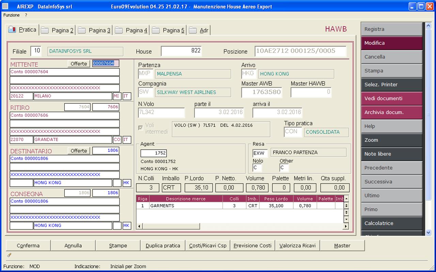Image resolution: width=436 pixels, height=272 pixels.
Task: Click the Master bottom button
Action: click(x=342, y=245)
